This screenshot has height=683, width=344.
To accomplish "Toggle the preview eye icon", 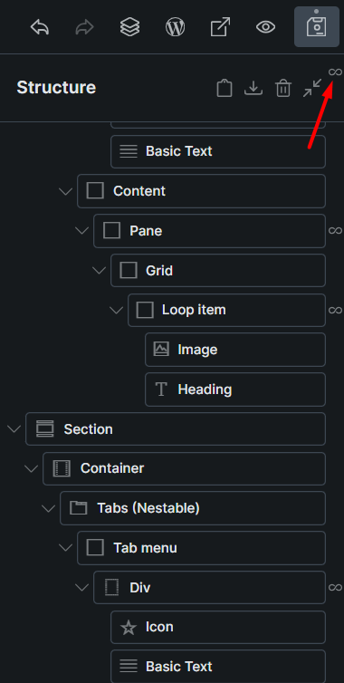I will pos(265,27).
